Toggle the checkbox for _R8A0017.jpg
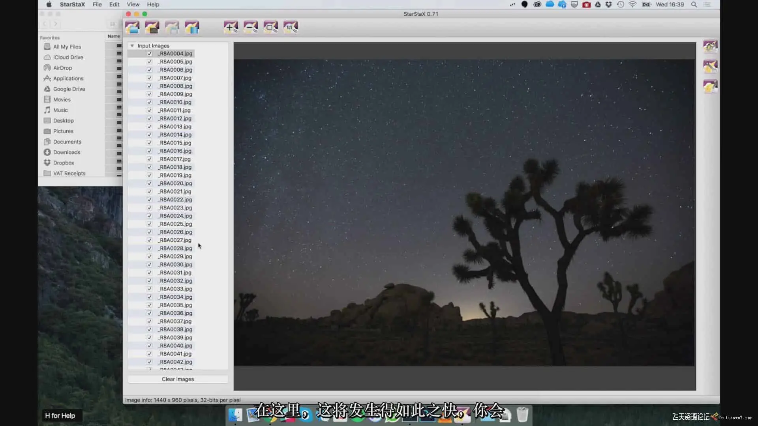This screenshot has width=758, height=426. tap(150, 159)
